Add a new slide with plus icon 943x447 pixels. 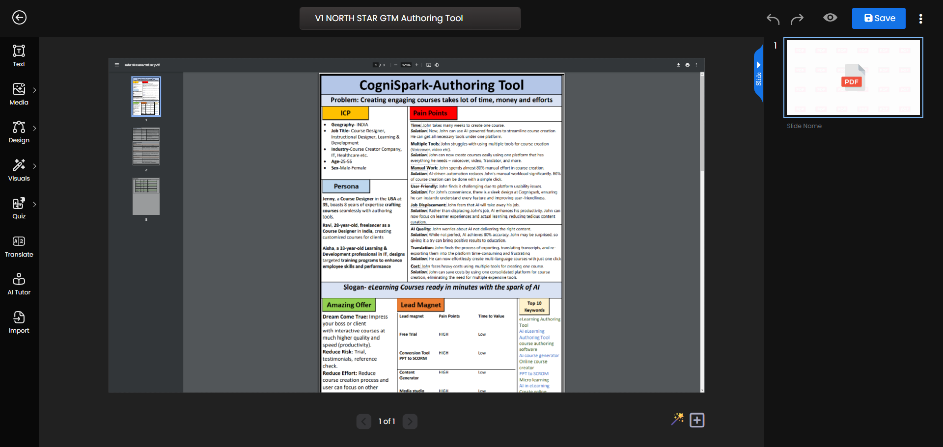[697, 420]
